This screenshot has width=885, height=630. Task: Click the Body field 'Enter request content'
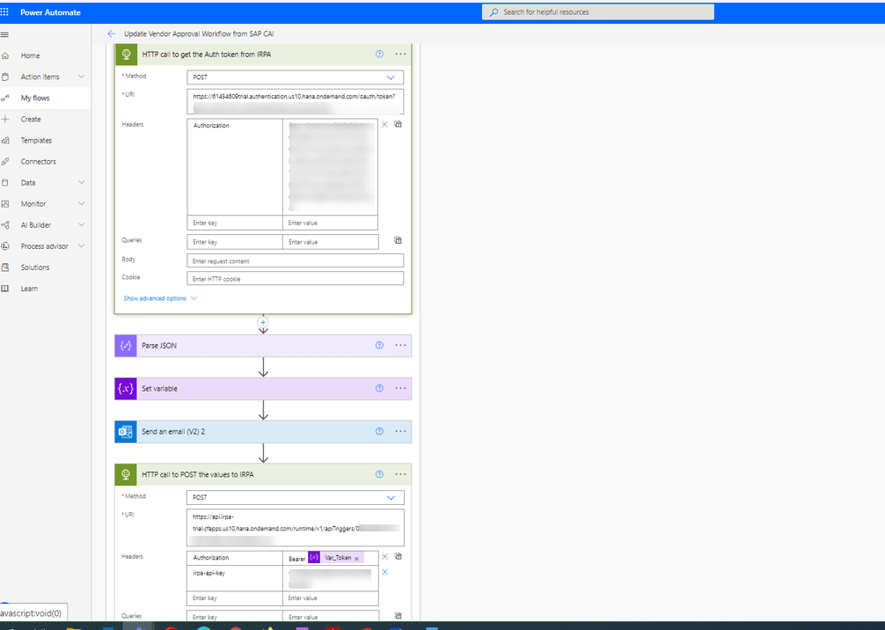point(296,260)
